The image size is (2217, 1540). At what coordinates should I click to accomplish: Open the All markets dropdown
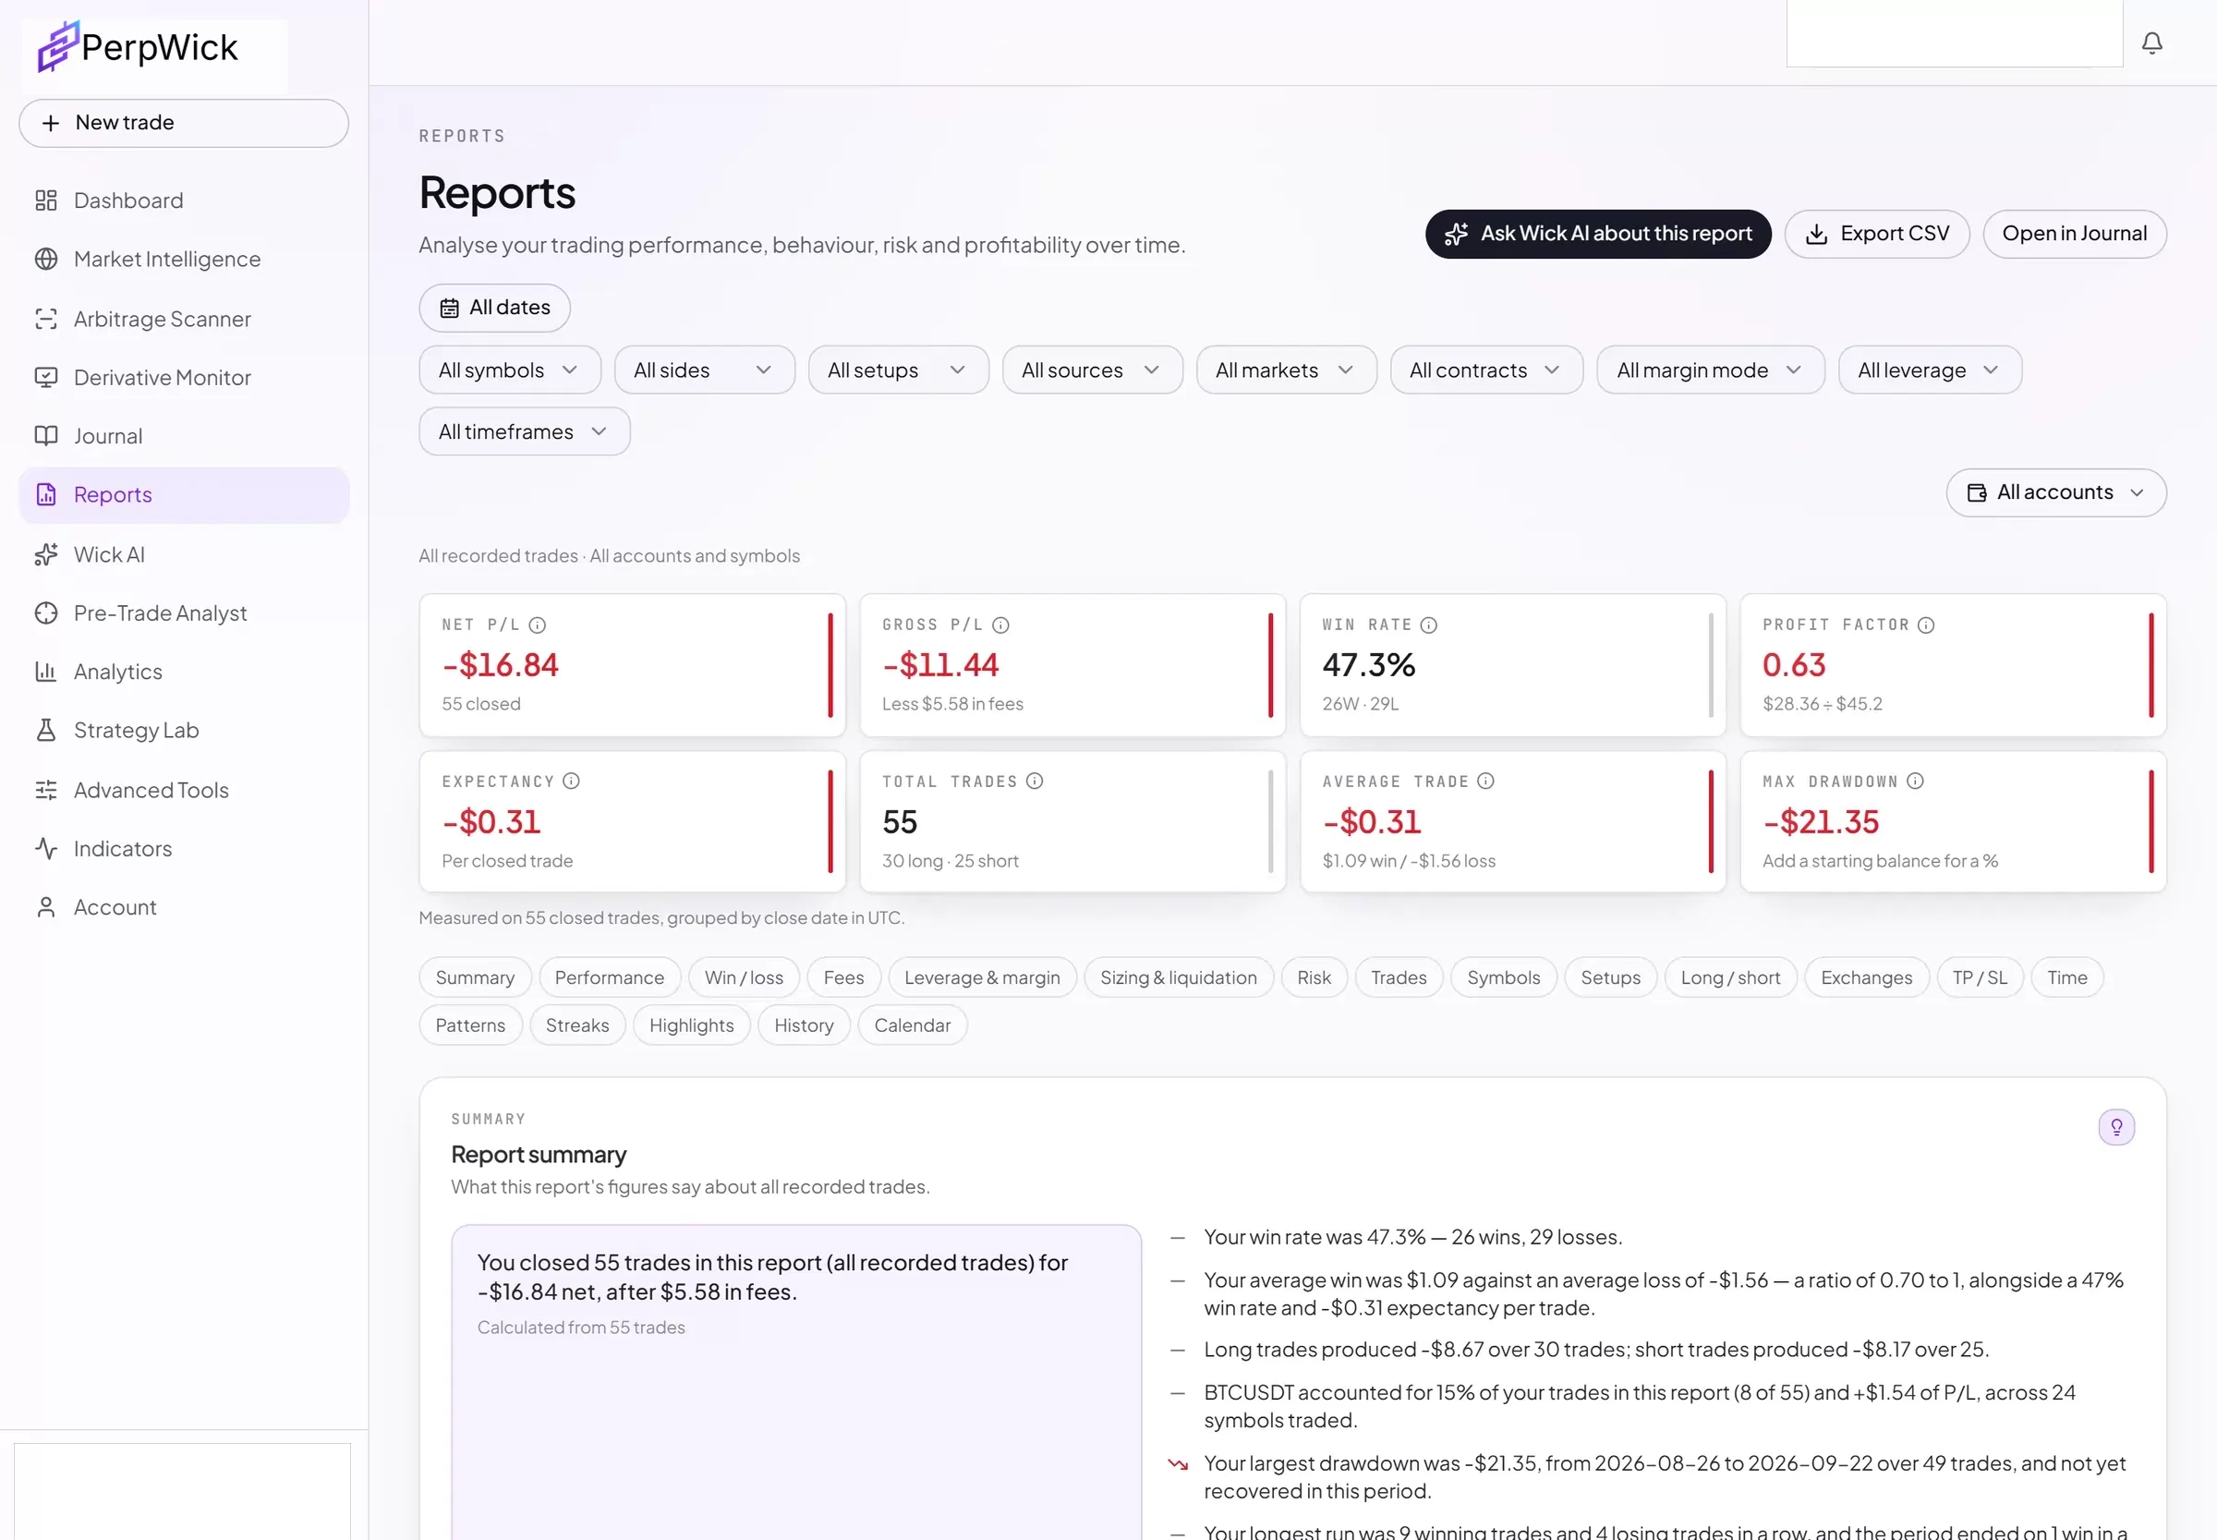(1286, 370)
